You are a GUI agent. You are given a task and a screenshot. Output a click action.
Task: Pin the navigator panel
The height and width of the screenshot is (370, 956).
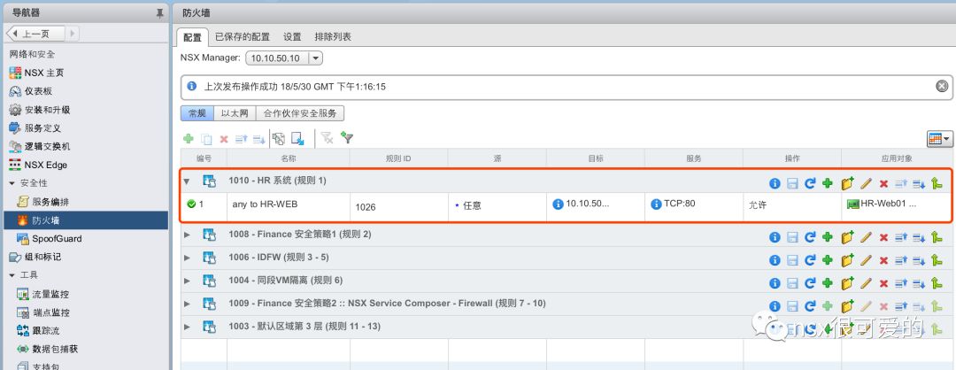(159, 12)
